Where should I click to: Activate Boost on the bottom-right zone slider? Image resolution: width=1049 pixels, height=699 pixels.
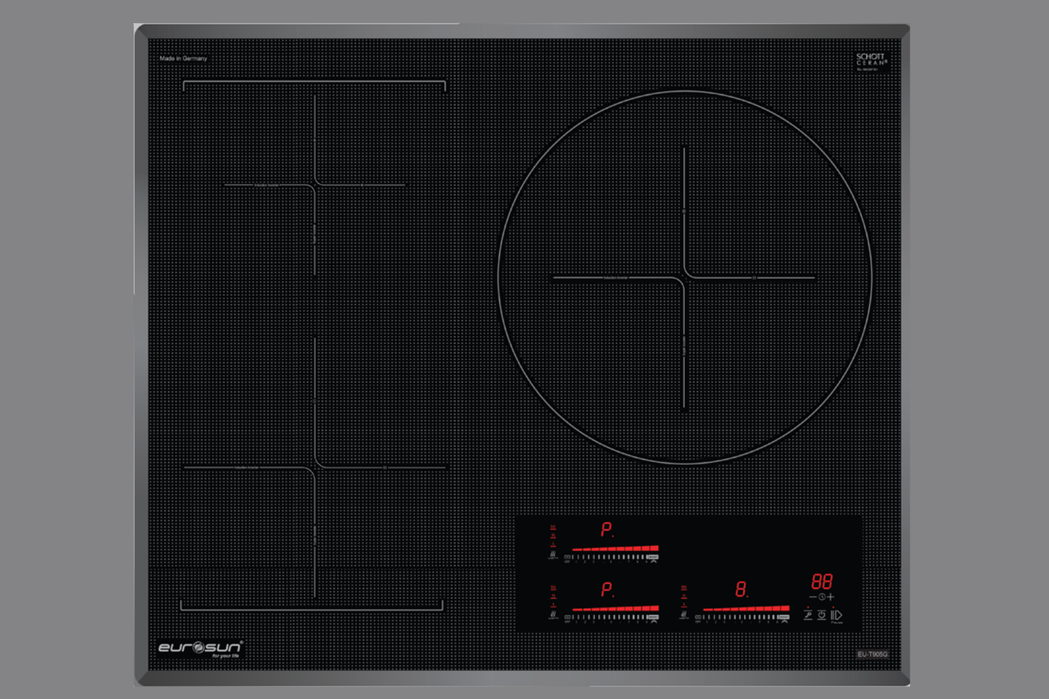[x=784, y=618]
